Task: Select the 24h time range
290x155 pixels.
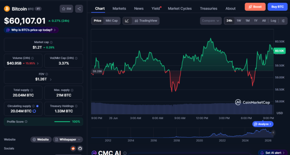Action: click(x=229, y=21)
